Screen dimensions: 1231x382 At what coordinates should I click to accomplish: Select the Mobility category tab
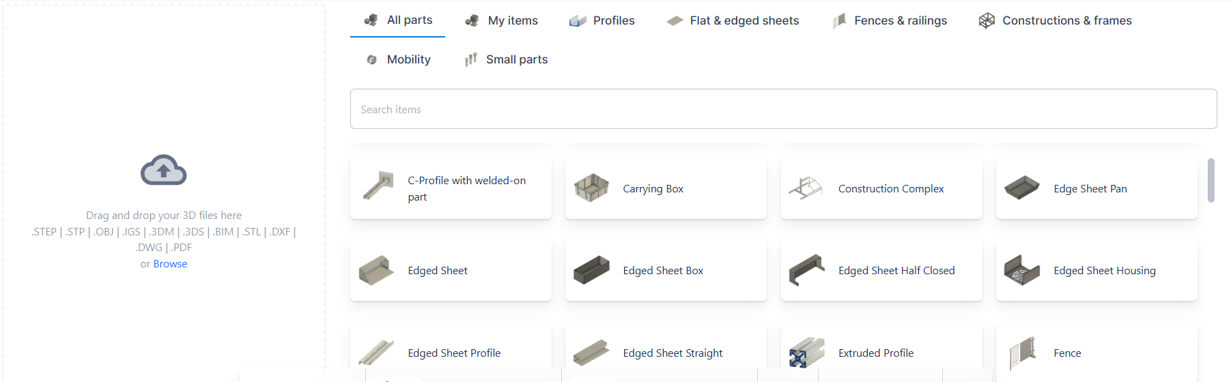[399, 60]
